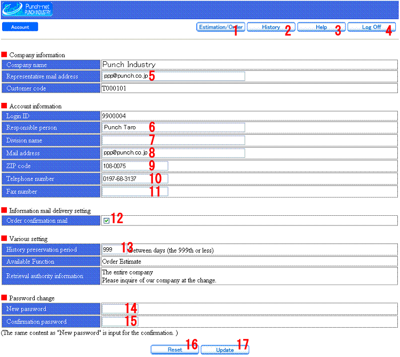Click the 'Account information' section heading
The image size is (400, 357).
click(x=35, y=106)
